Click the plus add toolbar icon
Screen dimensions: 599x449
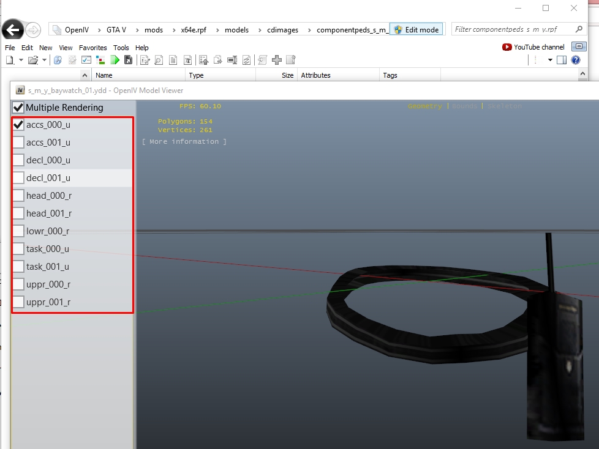(277, 60)
